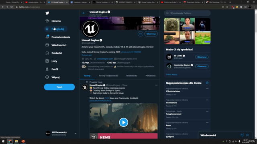Open Profil in sidebar

tap(52, 69)
